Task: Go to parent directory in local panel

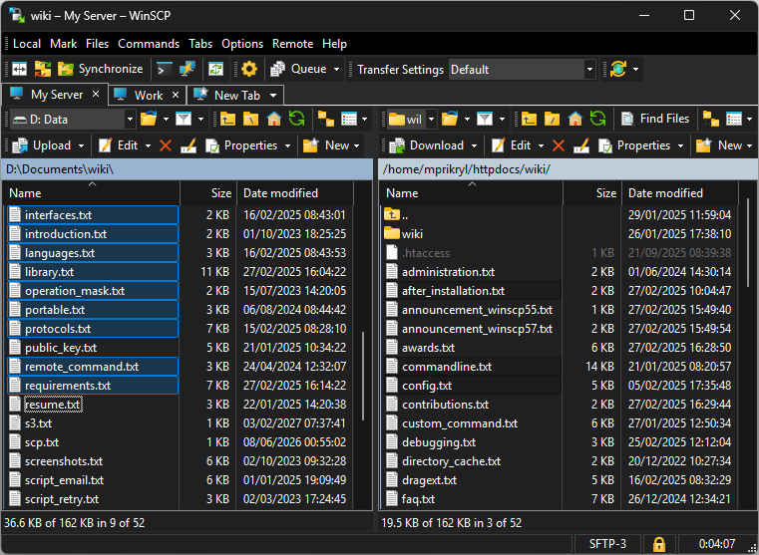Action: point(227,119)
